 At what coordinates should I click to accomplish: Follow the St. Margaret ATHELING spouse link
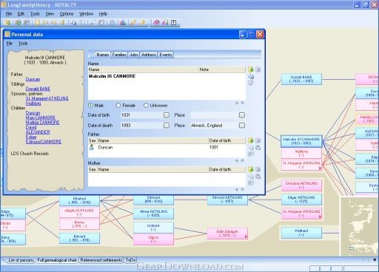[47, 98]
